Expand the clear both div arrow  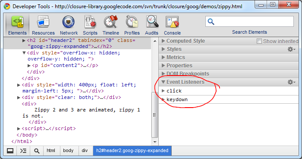click(19, 98)
